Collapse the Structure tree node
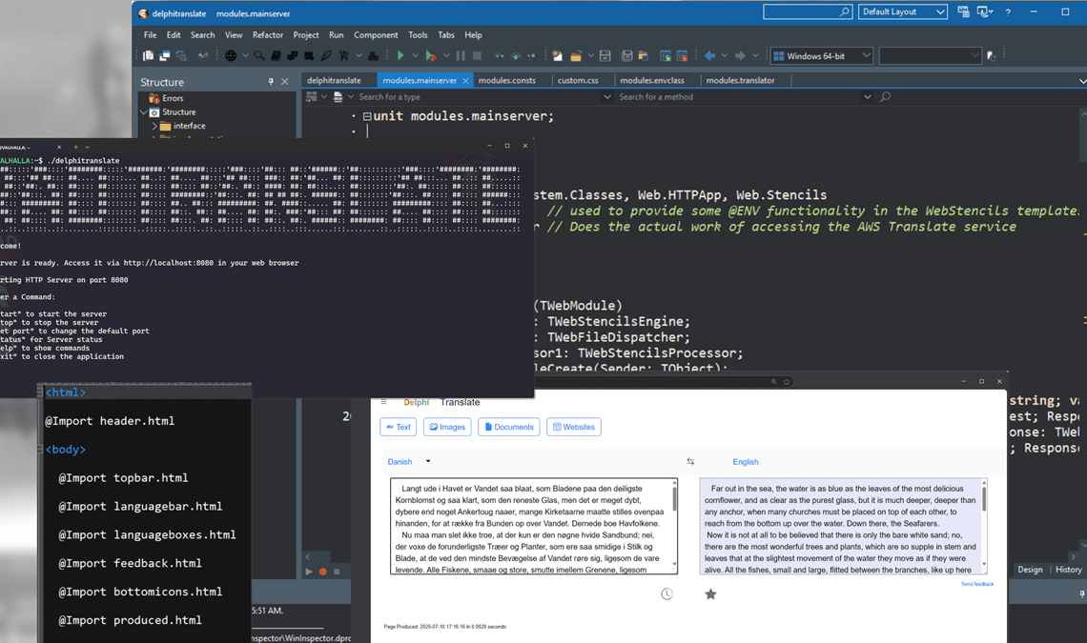 (145, 112)
